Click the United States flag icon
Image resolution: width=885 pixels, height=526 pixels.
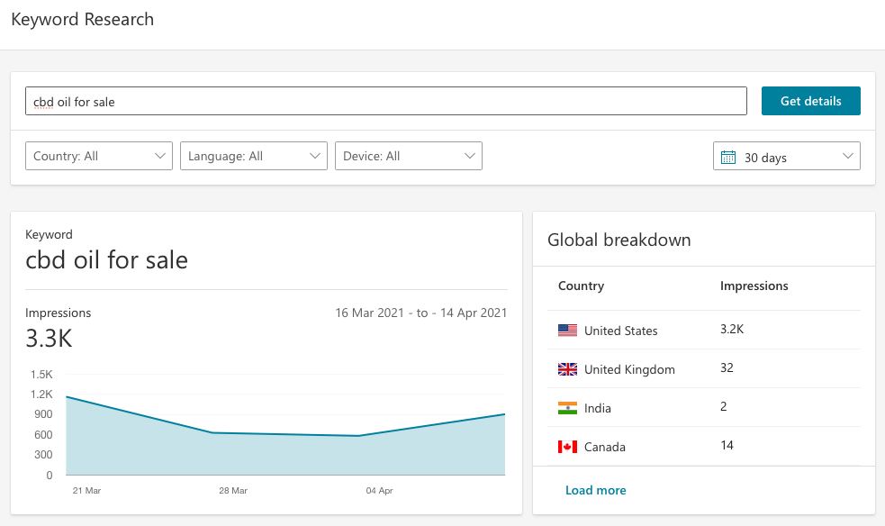click(x=567, y=331)
